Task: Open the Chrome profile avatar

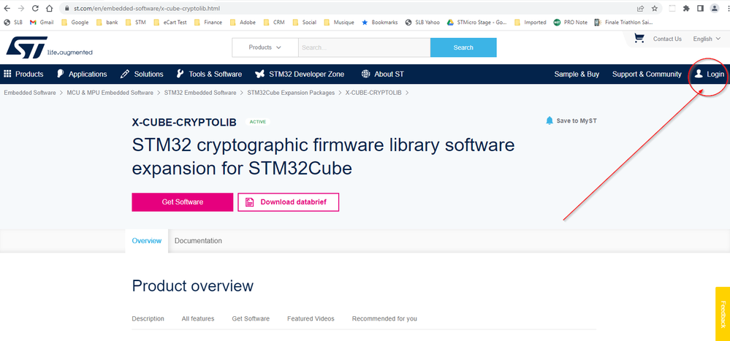Action: pos(714,8)
